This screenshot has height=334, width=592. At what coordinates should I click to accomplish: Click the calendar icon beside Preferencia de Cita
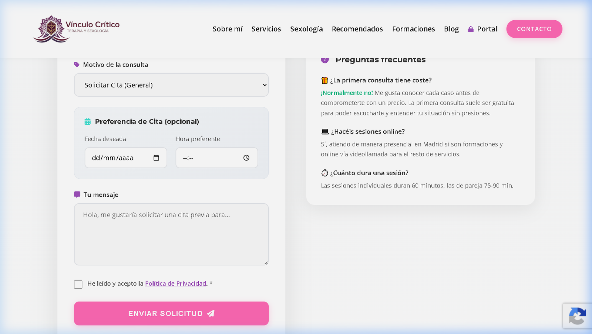coord(88,121)
